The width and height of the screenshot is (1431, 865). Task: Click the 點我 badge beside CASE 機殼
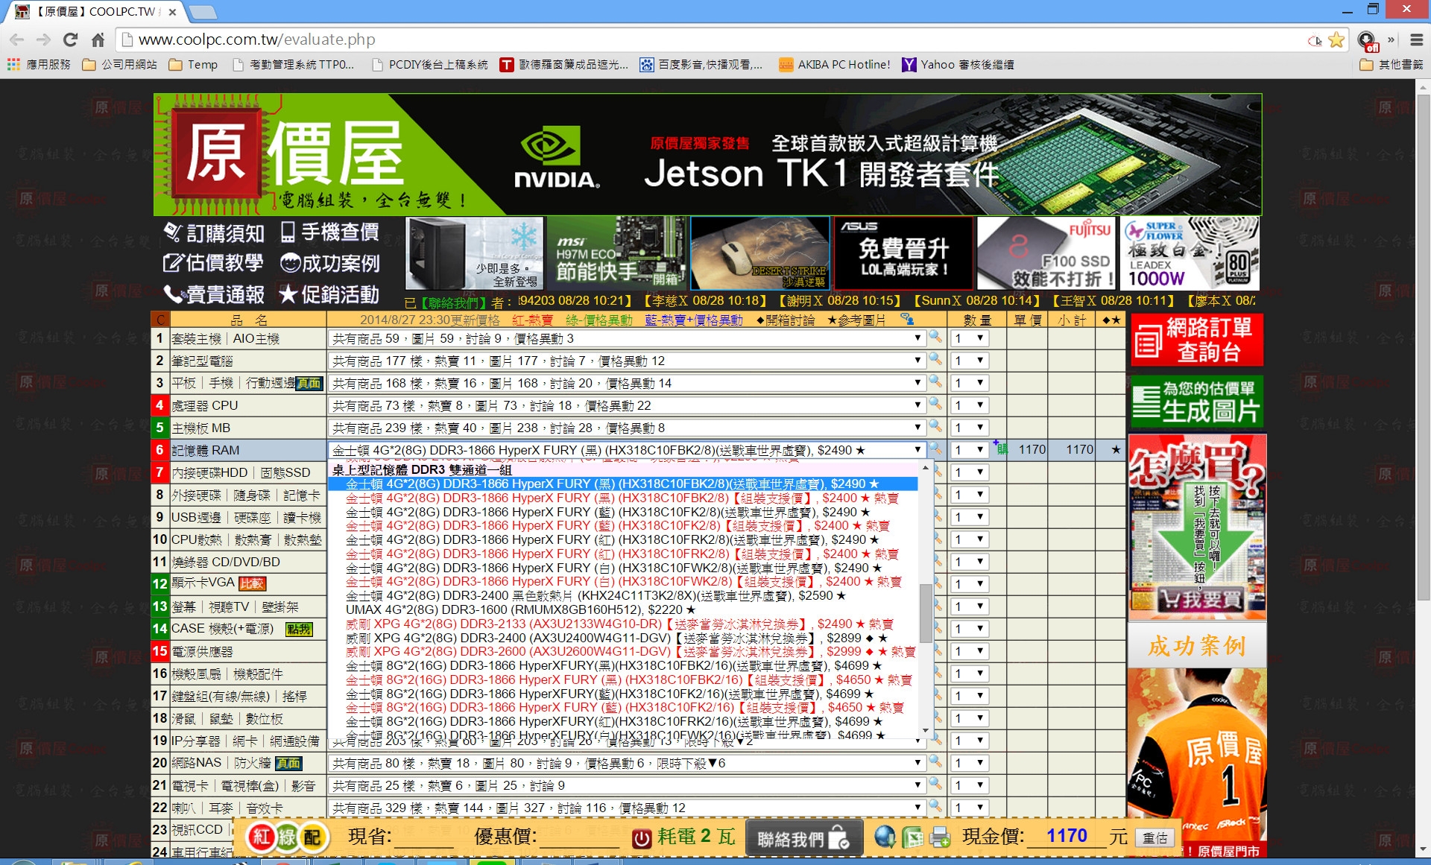click(x=299, y=629)
